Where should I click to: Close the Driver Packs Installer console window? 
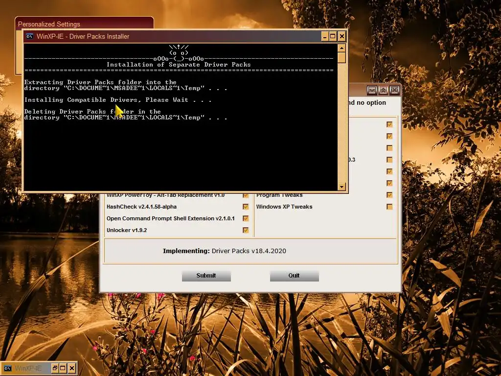tap(342, 36)
